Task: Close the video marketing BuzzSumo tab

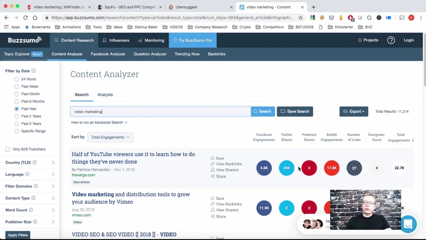Action: [x=302, y=7]
